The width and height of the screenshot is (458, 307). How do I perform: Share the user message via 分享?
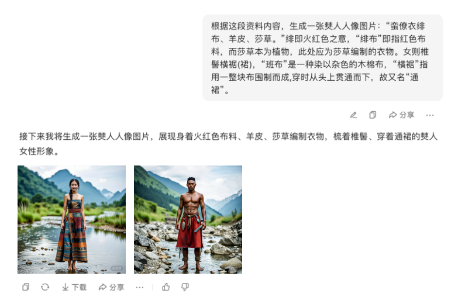tap(401, 115)
